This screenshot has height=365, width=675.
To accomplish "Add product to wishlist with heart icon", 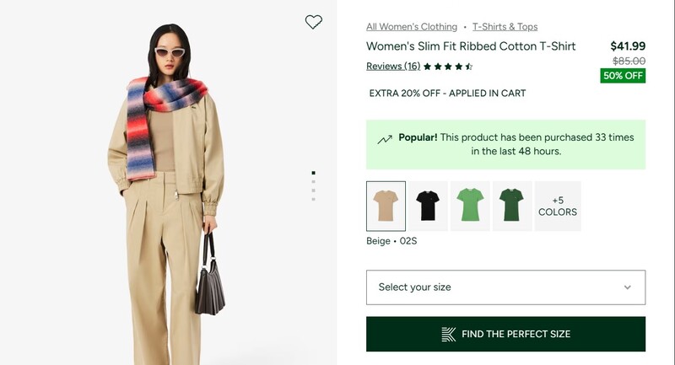I will (313, 22).
